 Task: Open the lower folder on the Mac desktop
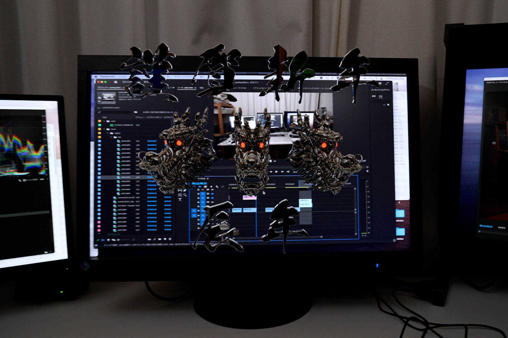coord(400,232)
